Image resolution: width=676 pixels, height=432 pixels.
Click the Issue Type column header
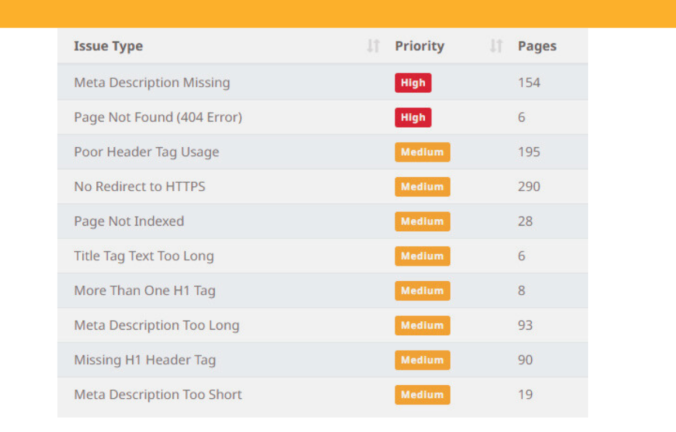108,46
